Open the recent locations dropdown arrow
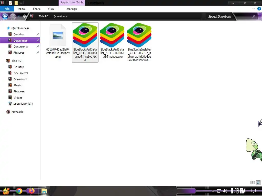The width and height of the screenshot is (262, 196). (19, 16)
